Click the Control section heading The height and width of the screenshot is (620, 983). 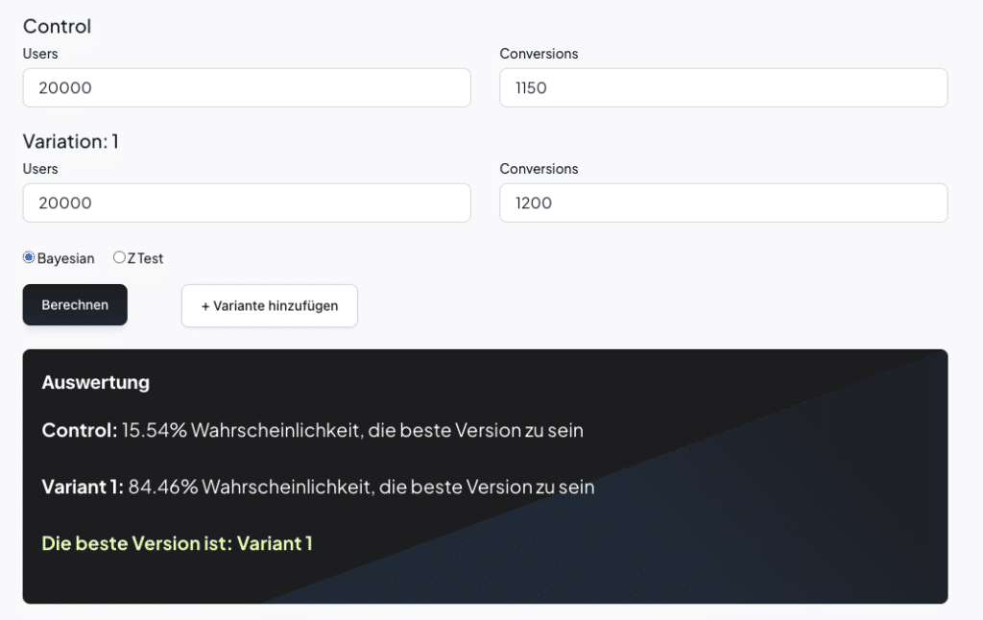(x=57, y=26)
